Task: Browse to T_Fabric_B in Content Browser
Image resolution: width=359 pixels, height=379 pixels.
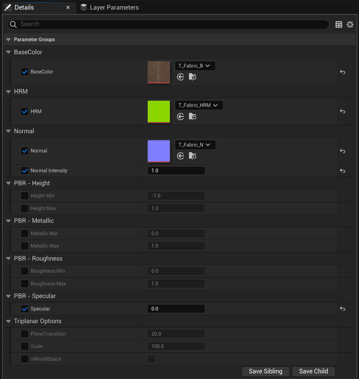Action: point(192,77)
